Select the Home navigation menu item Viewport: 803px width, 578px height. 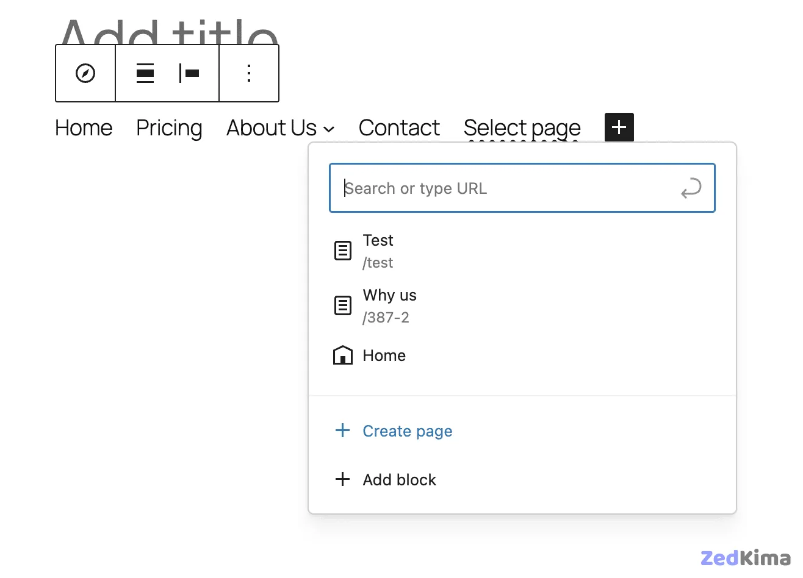pyautogui.click(x=84, y=128)
